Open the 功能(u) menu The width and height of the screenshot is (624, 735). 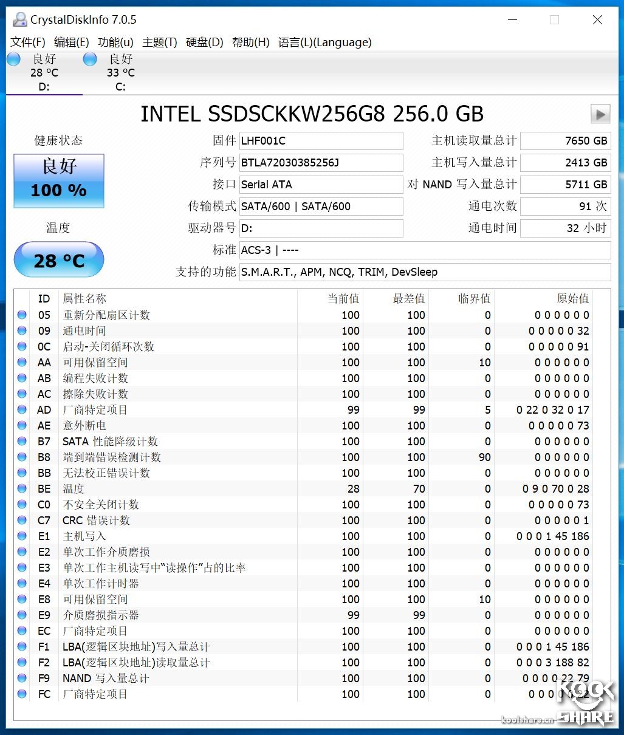[x=115, y=42]
